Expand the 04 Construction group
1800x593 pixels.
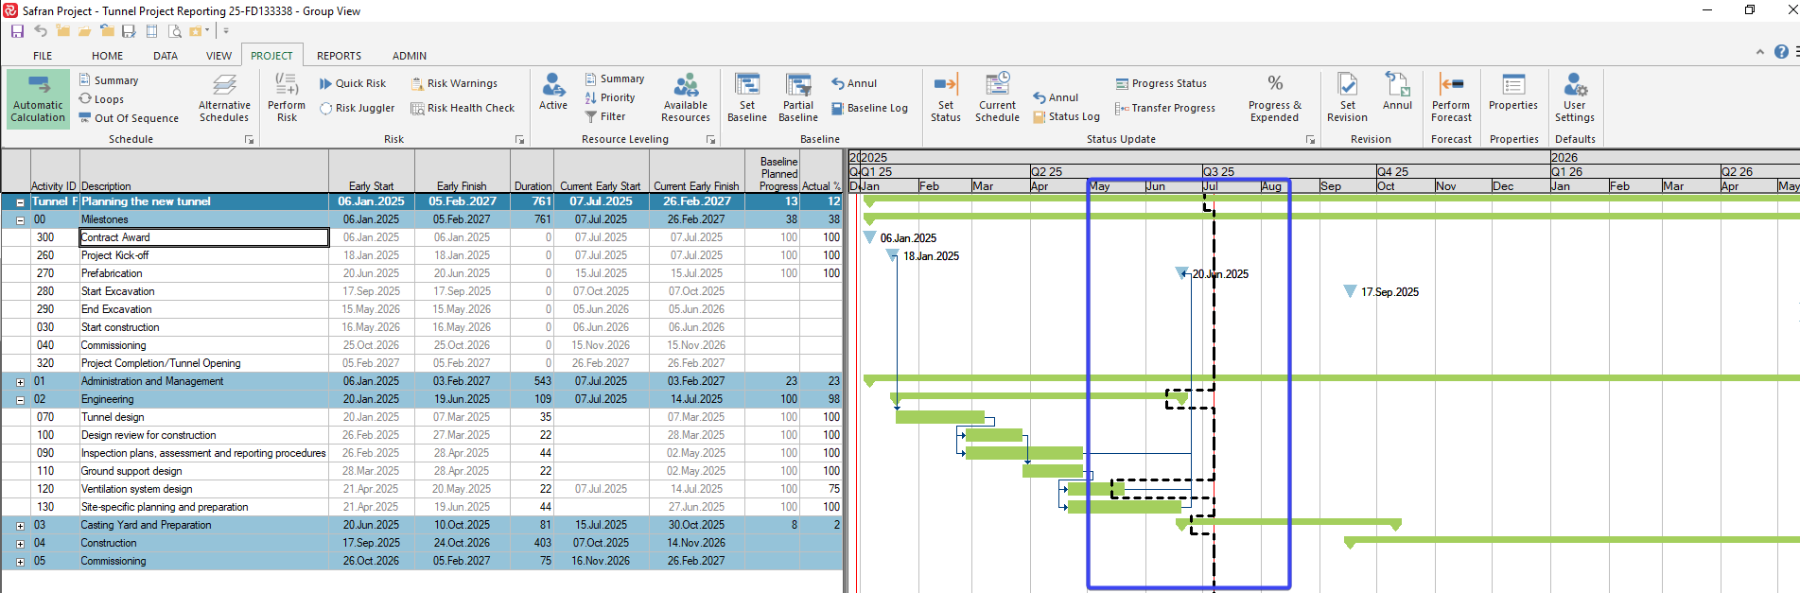coord(20,544)
